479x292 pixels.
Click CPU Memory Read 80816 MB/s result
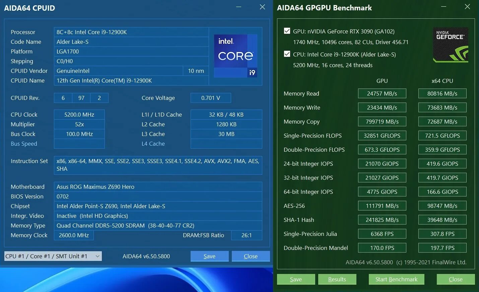tap(442, 94)
